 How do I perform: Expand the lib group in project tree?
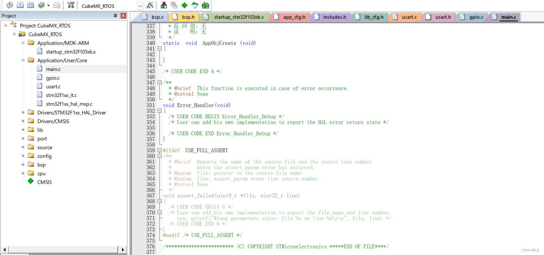(23, 130)
